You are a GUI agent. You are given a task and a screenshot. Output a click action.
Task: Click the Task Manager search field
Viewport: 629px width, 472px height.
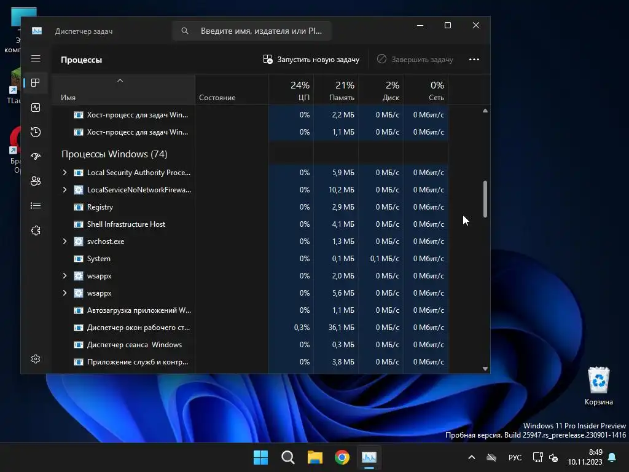click(252, 31)
